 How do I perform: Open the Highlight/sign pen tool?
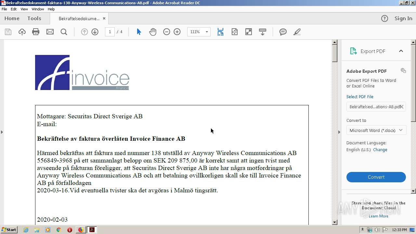[297, 32]
